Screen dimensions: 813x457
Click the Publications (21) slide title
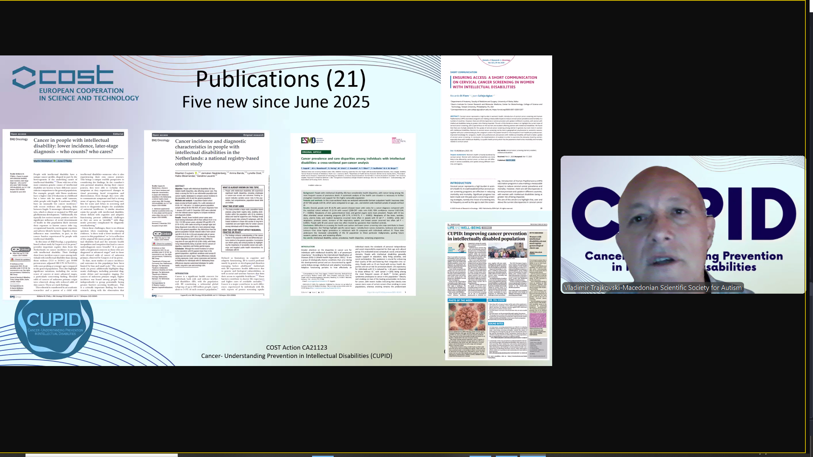(280, 79)
